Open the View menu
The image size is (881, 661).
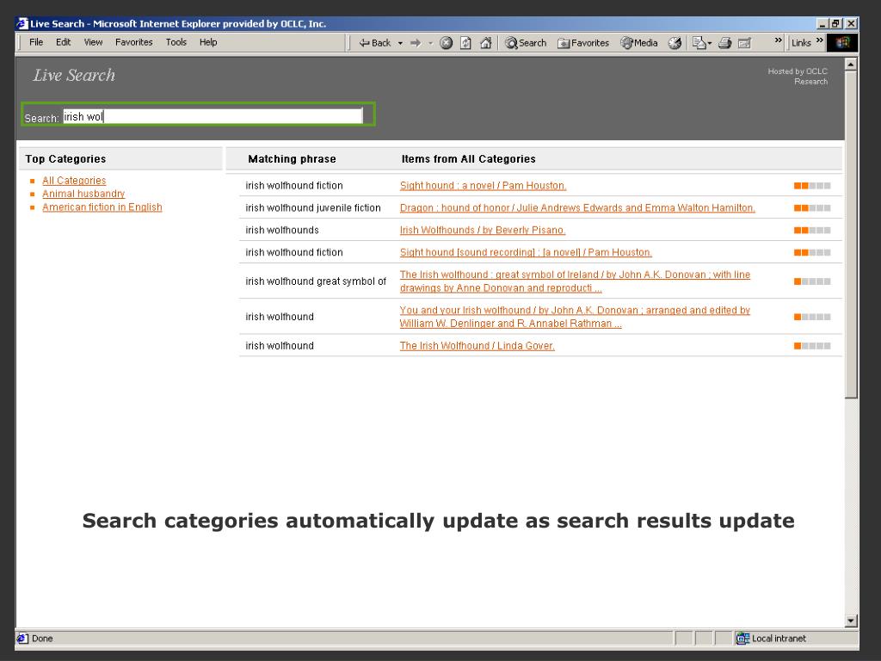[93, 42]
